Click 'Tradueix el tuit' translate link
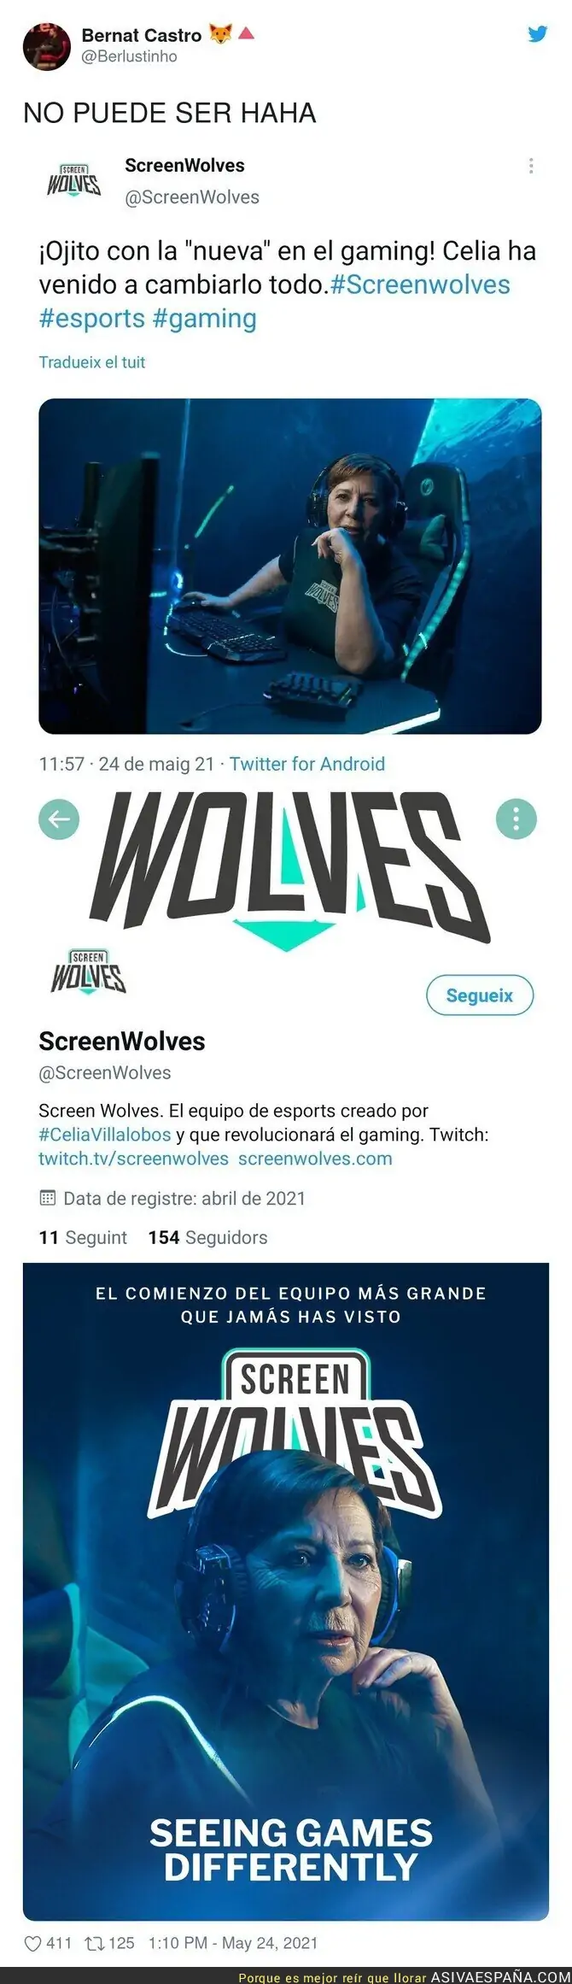 pos(92,362)
